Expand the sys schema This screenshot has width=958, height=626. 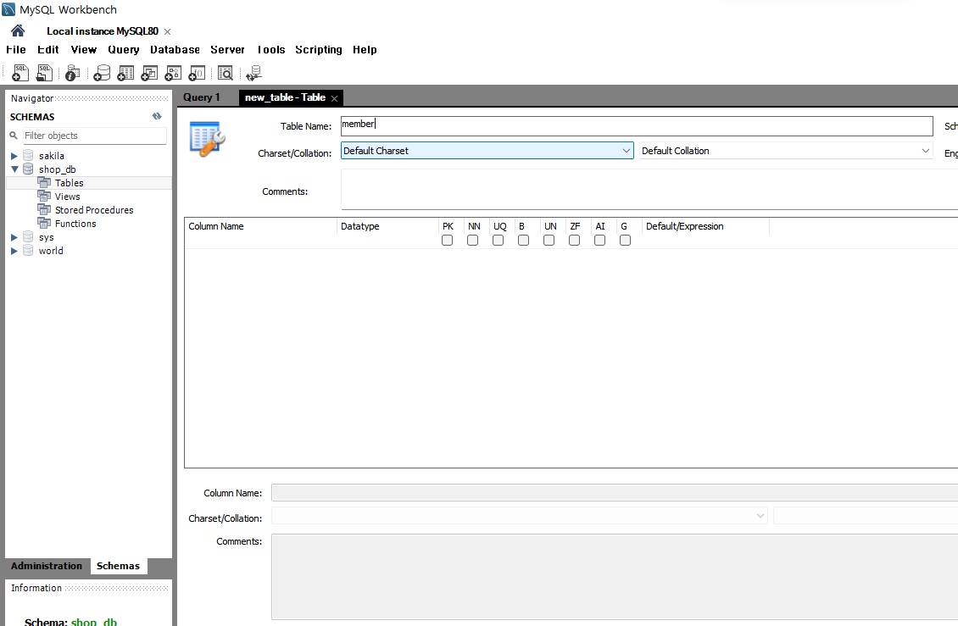click(14, 237)
